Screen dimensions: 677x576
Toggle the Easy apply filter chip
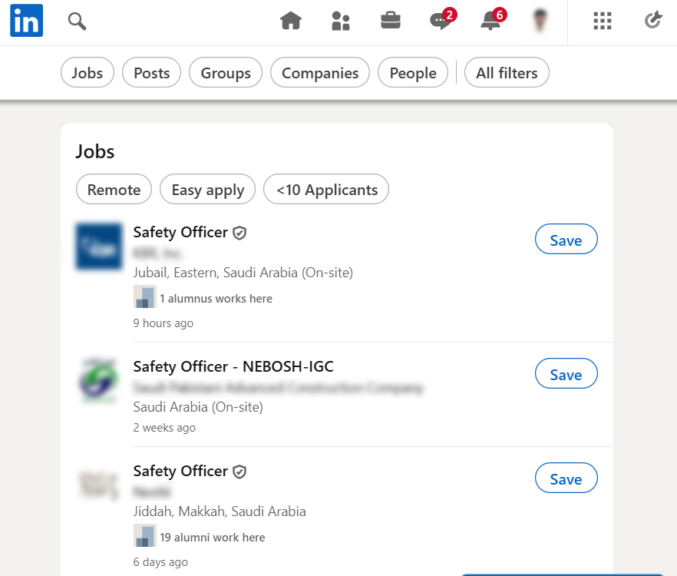click(x=207, y=190)
